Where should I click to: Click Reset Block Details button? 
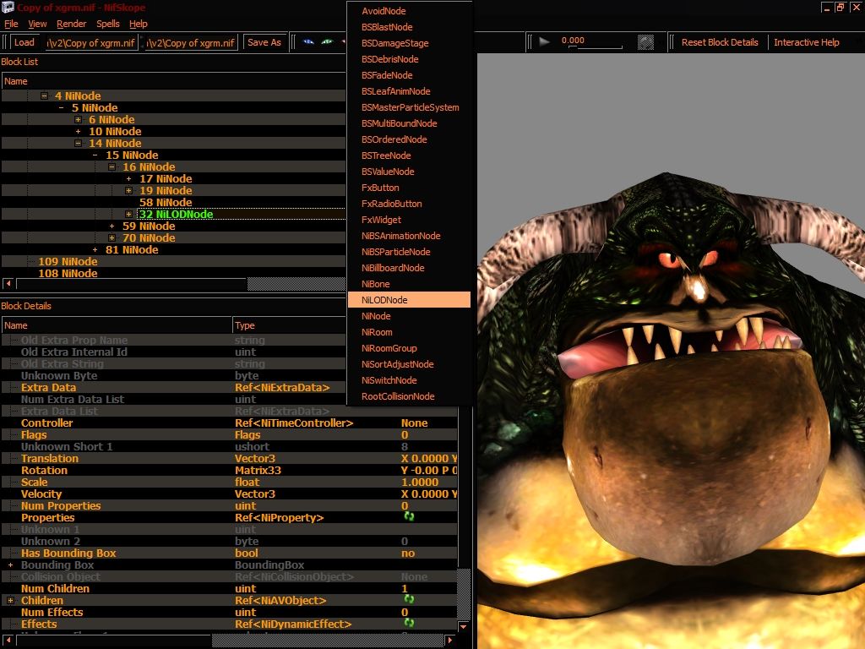[x=720, y=42]
